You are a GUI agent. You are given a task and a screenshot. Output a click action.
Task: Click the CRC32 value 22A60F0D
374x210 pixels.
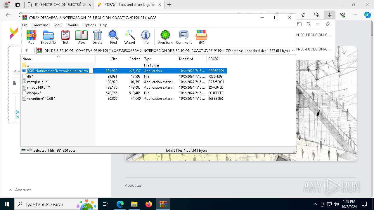[x=216, y=87]
